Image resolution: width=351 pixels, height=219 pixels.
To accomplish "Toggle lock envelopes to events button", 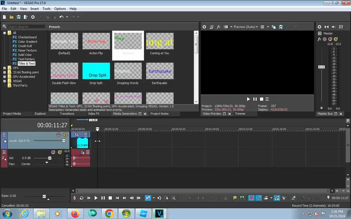I will pyautogui.click(x=277, y=198).
